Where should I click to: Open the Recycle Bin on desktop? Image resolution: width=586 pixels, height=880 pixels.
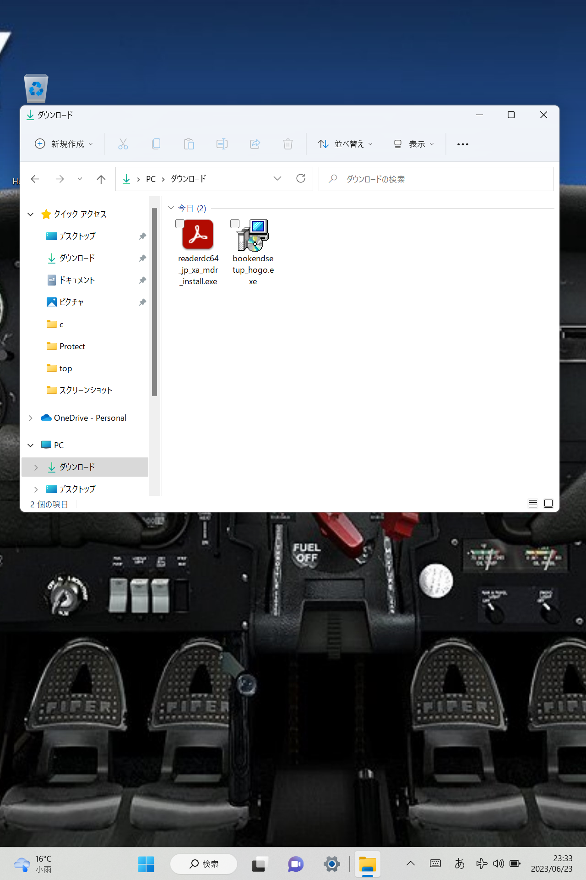click(x=36, y=88)
